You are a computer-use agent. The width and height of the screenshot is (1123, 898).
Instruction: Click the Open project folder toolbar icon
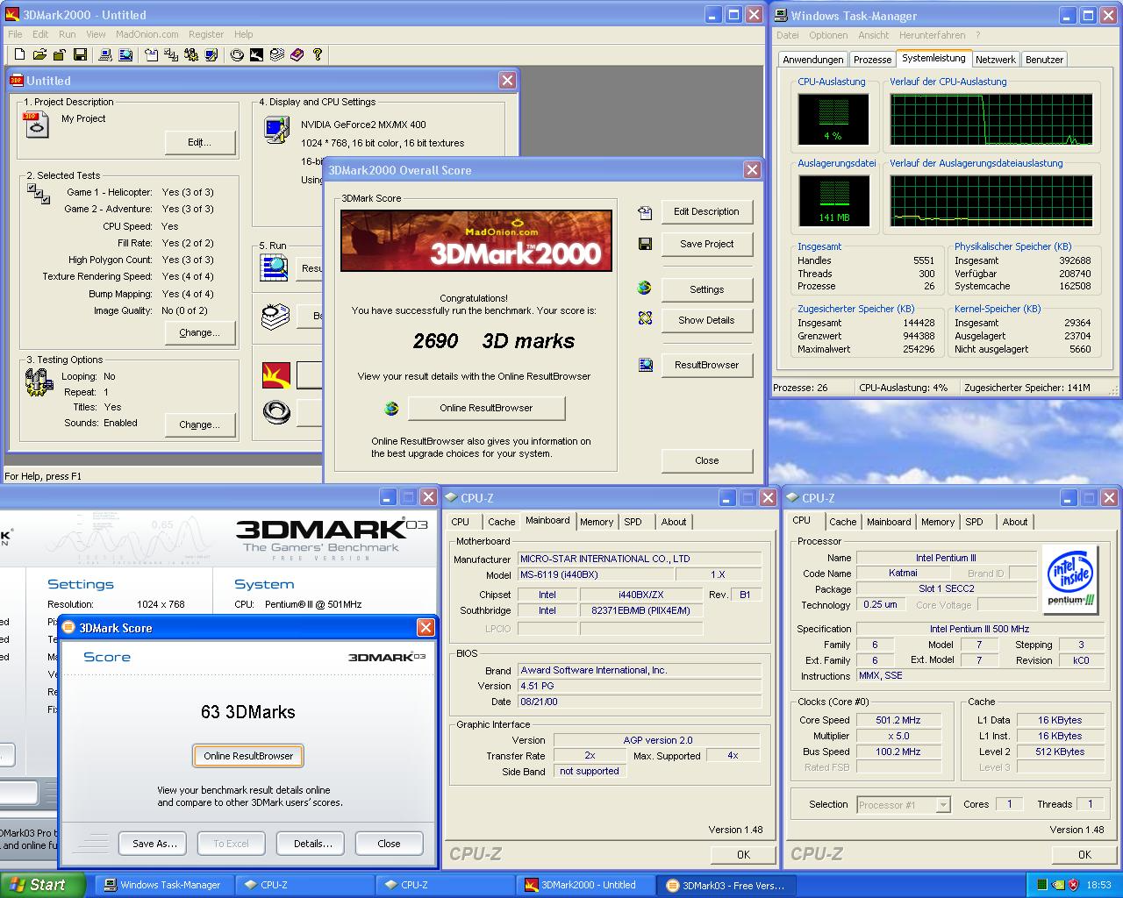[39, 54]
